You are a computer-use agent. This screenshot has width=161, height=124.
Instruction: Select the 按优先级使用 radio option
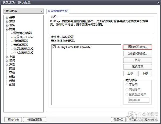127,95
